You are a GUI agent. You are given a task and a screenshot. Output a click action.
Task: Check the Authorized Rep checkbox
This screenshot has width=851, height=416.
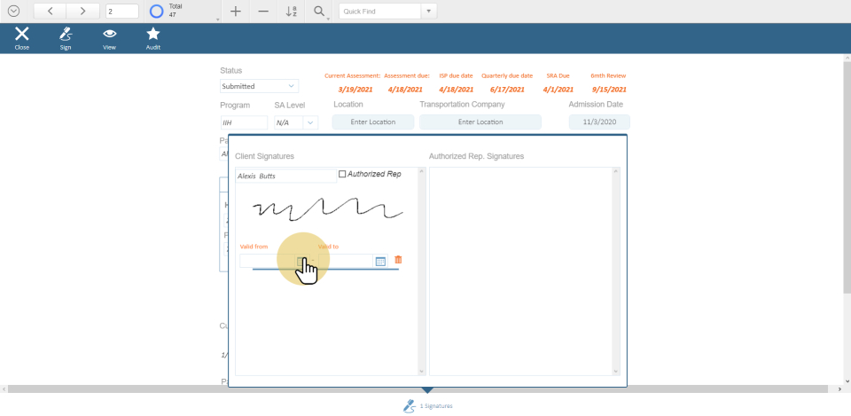point(343,175)
